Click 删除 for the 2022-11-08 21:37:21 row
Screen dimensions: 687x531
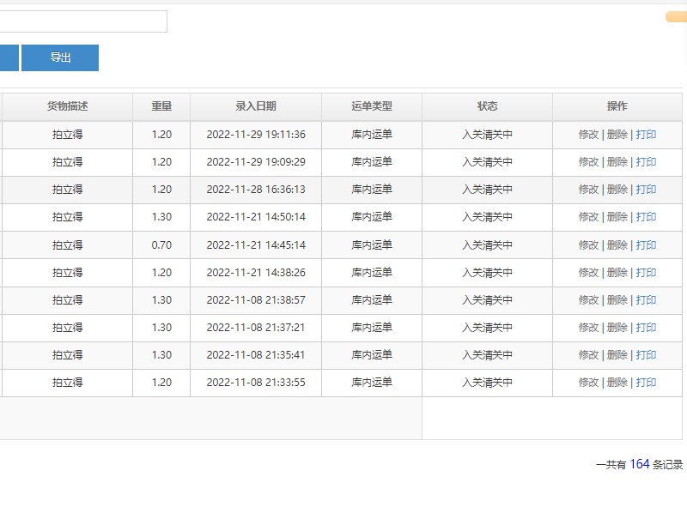617,328
